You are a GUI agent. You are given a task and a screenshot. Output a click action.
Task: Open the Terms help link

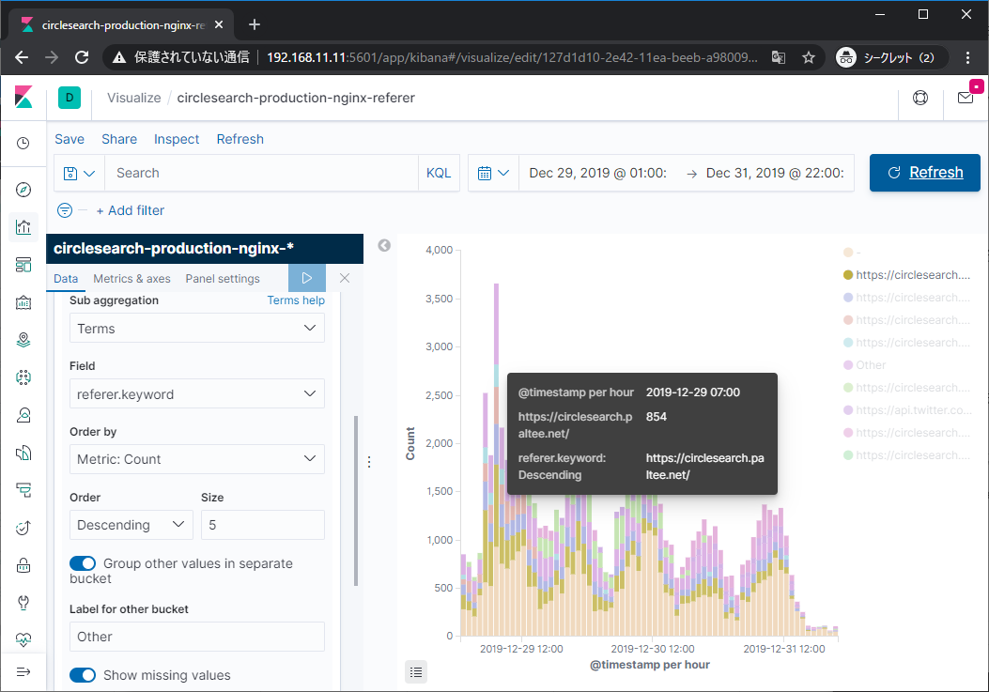[296, 300]
